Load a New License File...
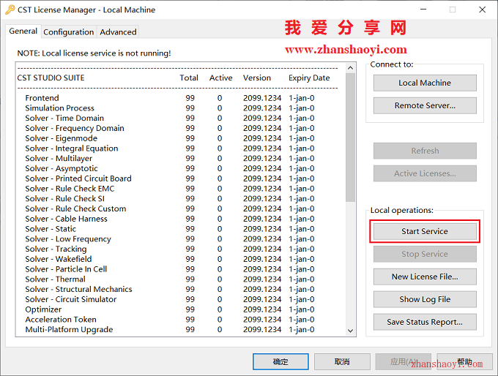Image resolution: width=498 pixels, height=376 pixels. 425,277
